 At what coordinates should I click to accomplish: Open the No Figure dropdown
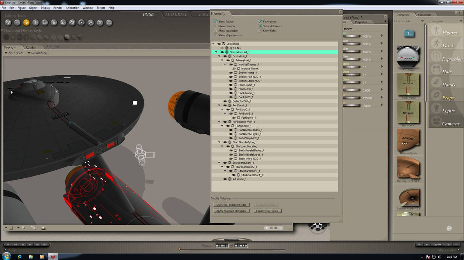pos(14,53)
